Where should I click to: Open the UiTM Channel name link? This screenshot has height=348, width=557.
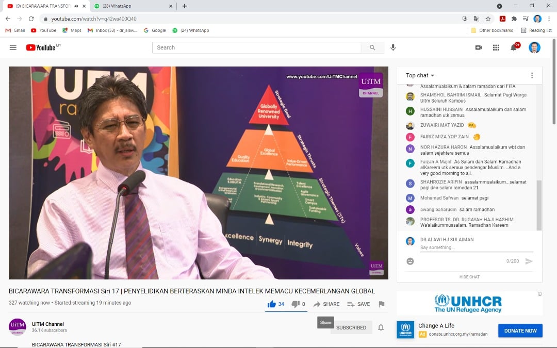tap(48, 324)
